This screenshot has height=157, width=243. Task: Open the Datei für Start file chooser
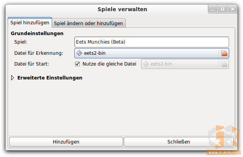point(181,64)
